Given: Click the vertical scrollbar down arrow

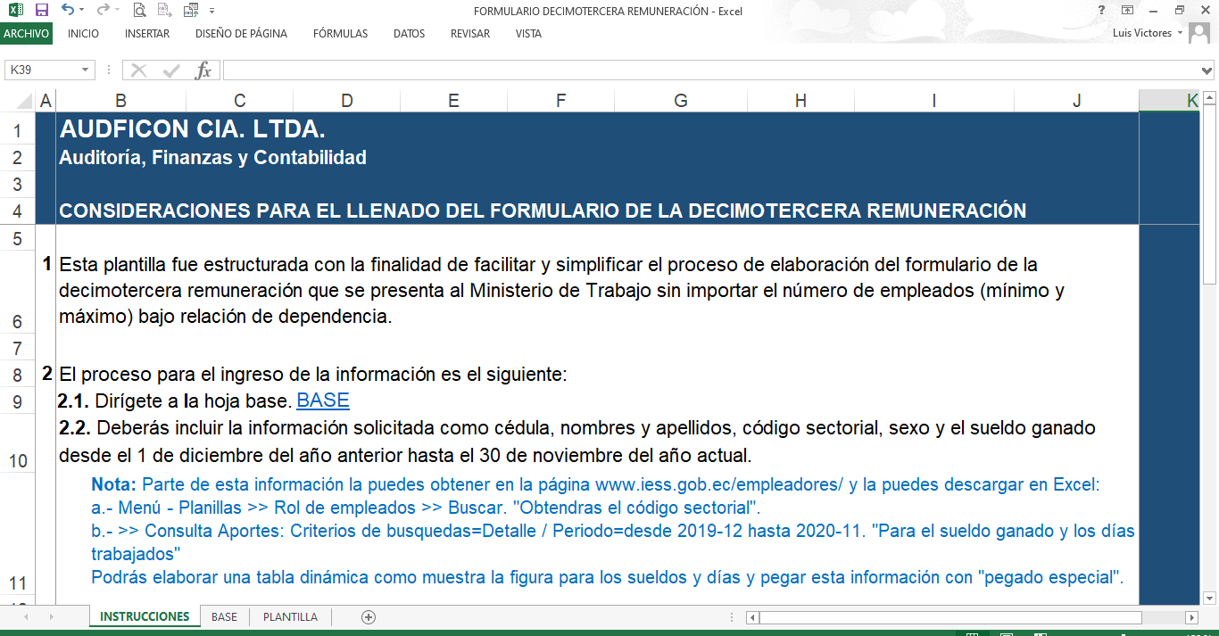Looking at the screenshot, I should [x=1210, y=598].
